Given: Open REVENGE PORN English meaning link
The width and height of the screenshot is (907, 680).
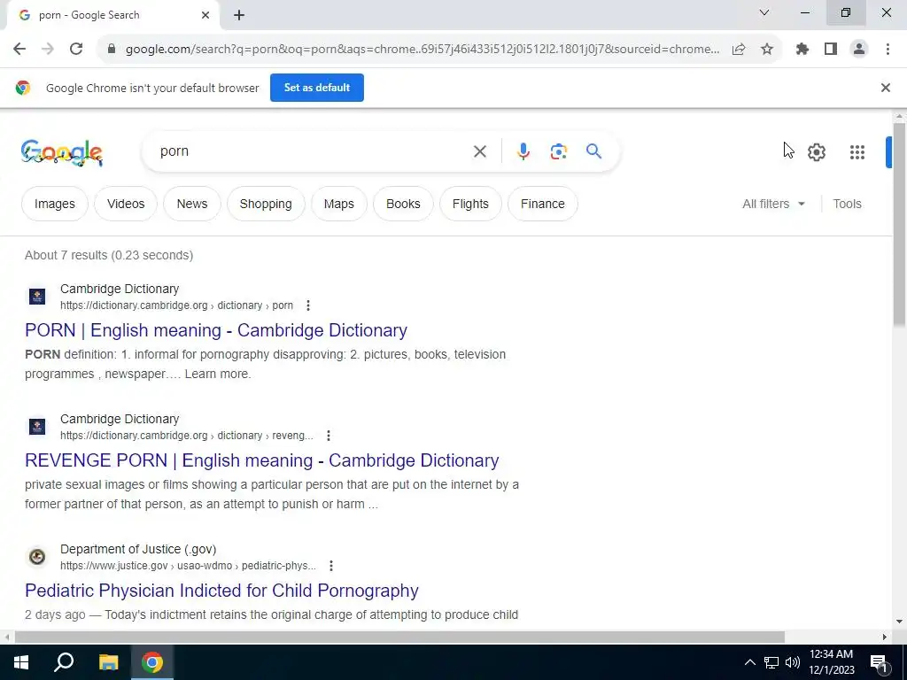Looking at the screenshot, I should point(262,460).
